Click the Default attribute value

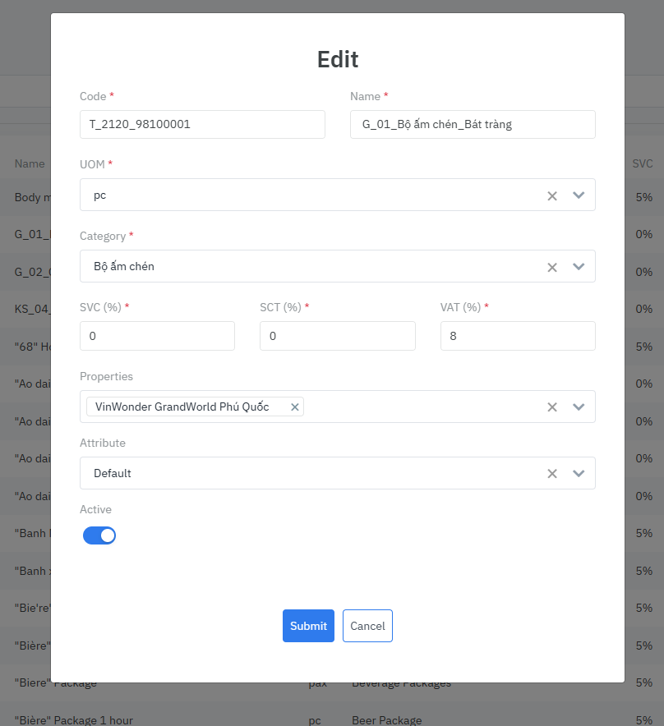(113, 473)
